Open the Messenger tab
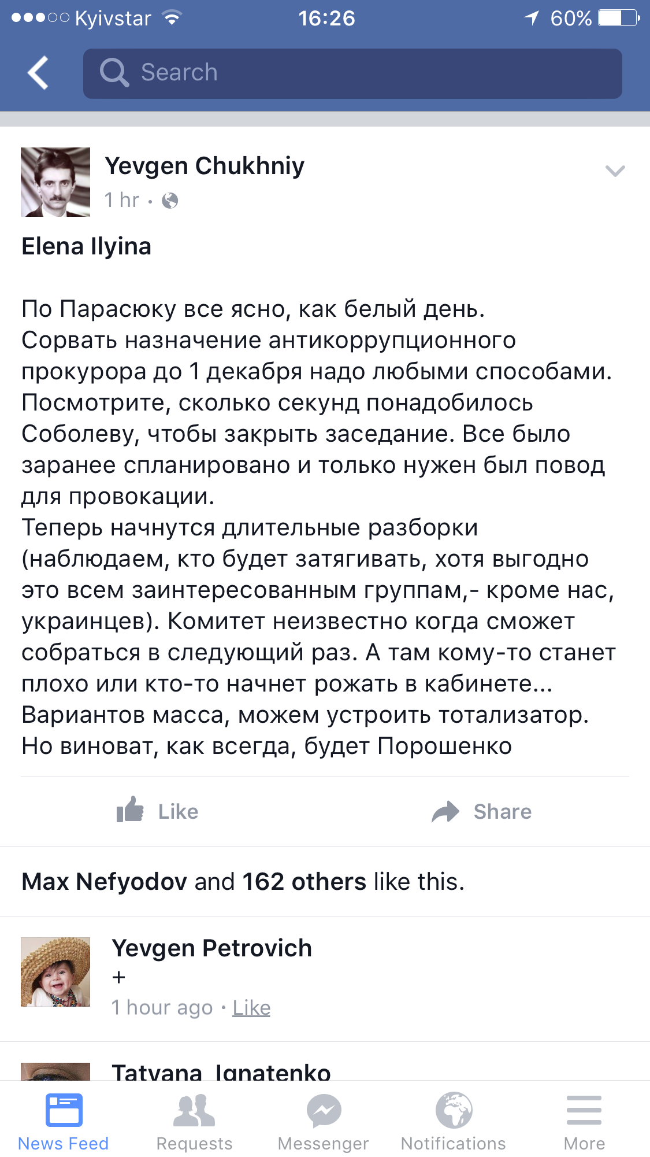Screen dimensions: 650x1157 (324, 1122)
